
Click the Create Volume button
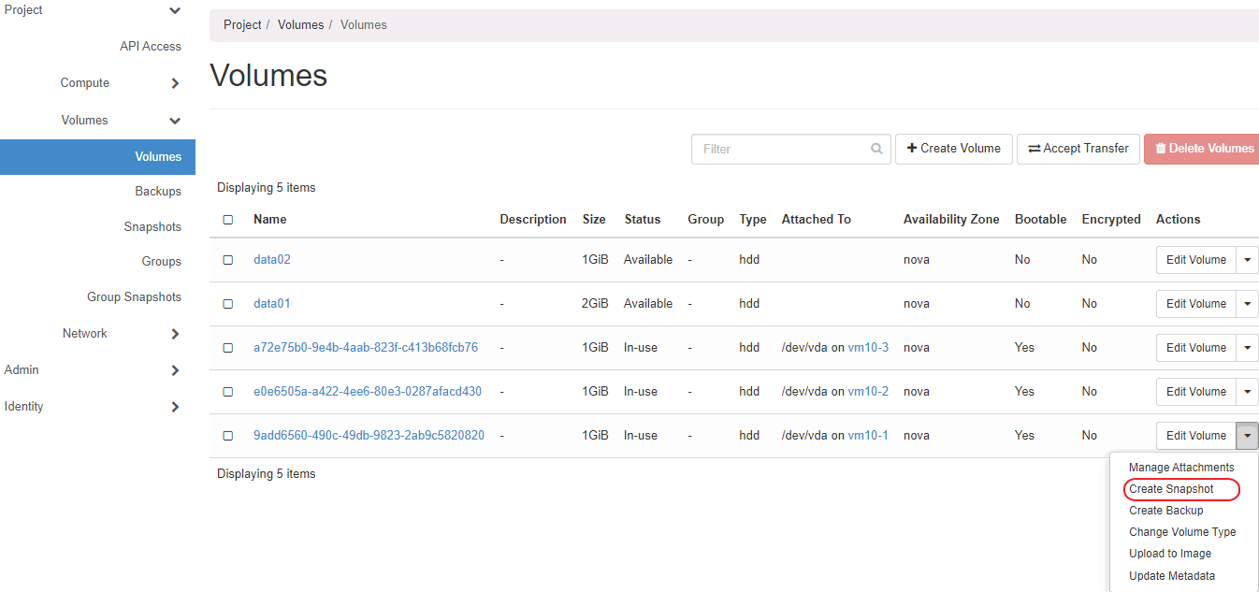tap(953, 149)
